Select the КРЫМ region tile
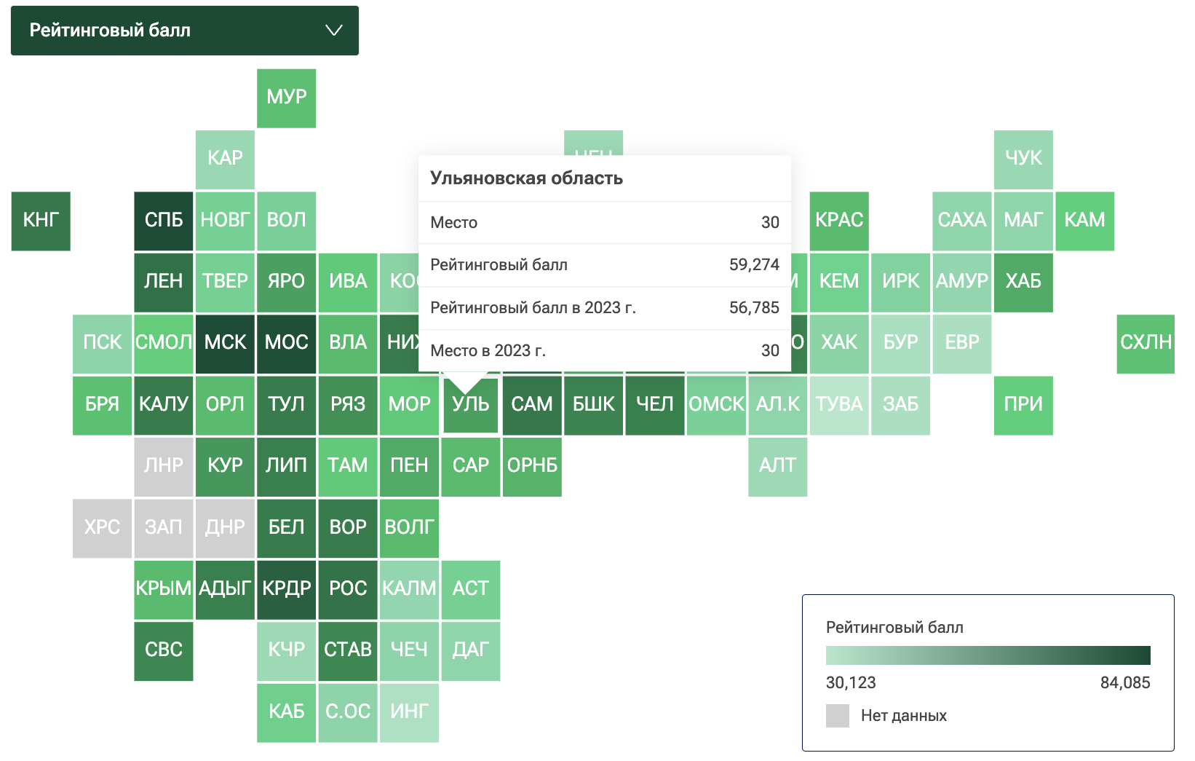 point(164,590)
